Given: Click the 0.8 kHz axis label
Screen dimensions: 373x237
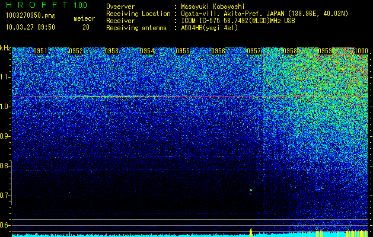Looking at the screenshot, I should coord(5,166).
